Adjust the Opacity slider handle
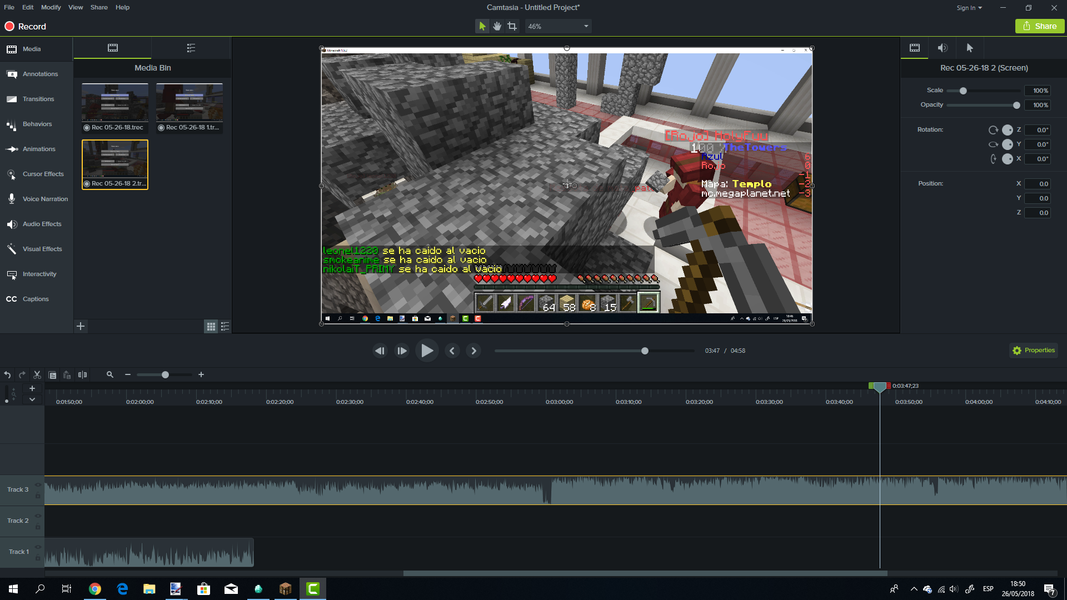This screenshot has height=600, width=1067. (1016, 105)
